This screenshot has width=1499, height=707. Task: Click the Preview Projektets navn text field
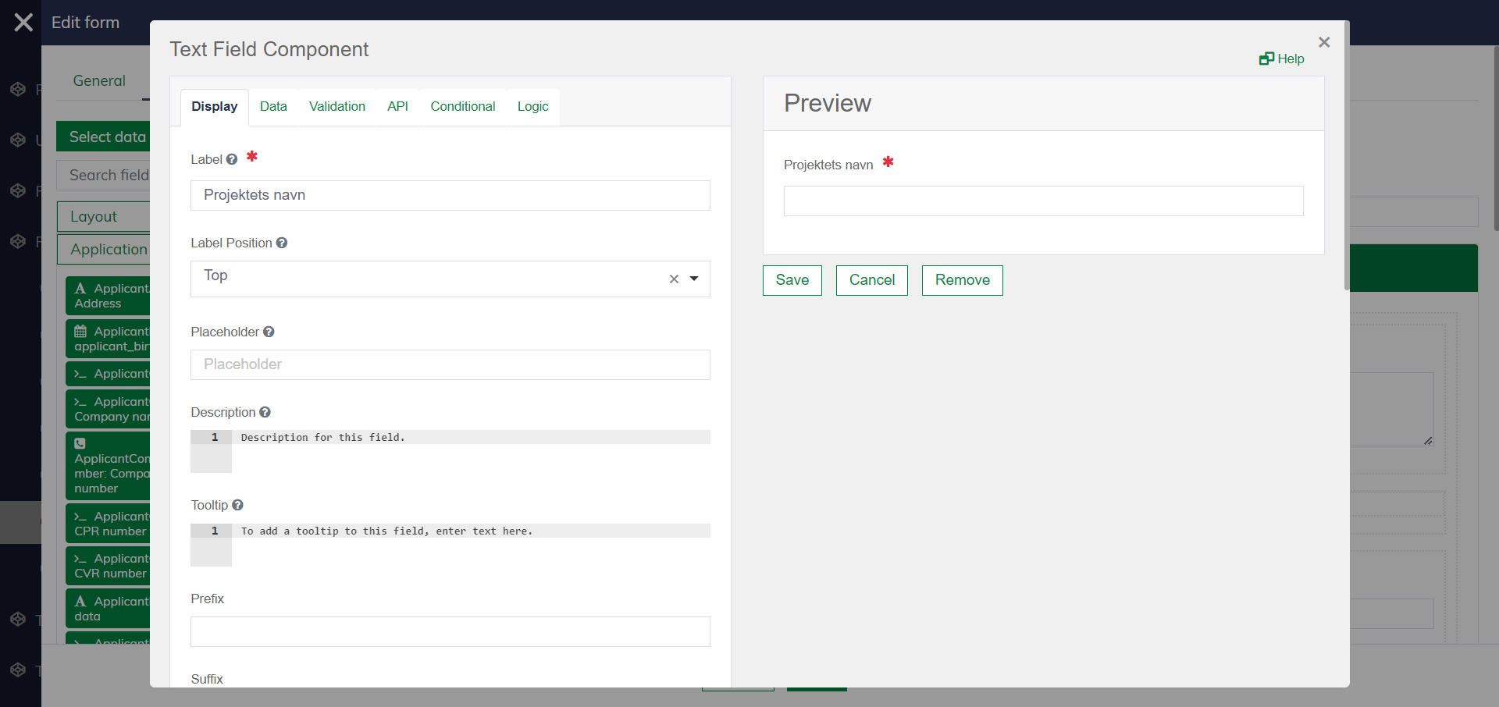click(x=1043, y=201)
